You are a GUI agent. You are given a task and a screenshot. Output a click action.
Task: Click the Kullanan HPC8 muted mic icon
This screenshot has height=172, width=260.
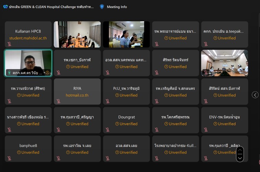pyautogui.click(x=9, y=44)
